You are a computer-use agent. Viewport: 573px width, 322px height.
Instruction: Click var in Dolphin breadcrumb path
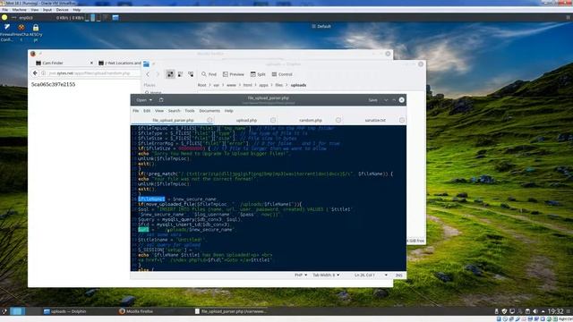(x=217, y=85)
